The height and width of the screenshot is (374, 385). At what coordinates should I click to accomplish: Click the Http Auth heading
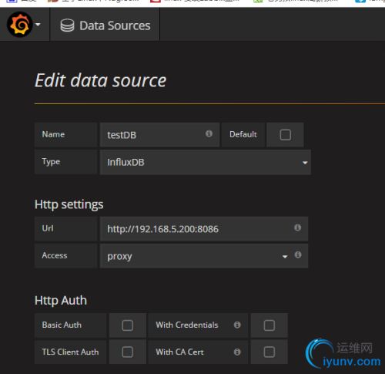[61, 301]
